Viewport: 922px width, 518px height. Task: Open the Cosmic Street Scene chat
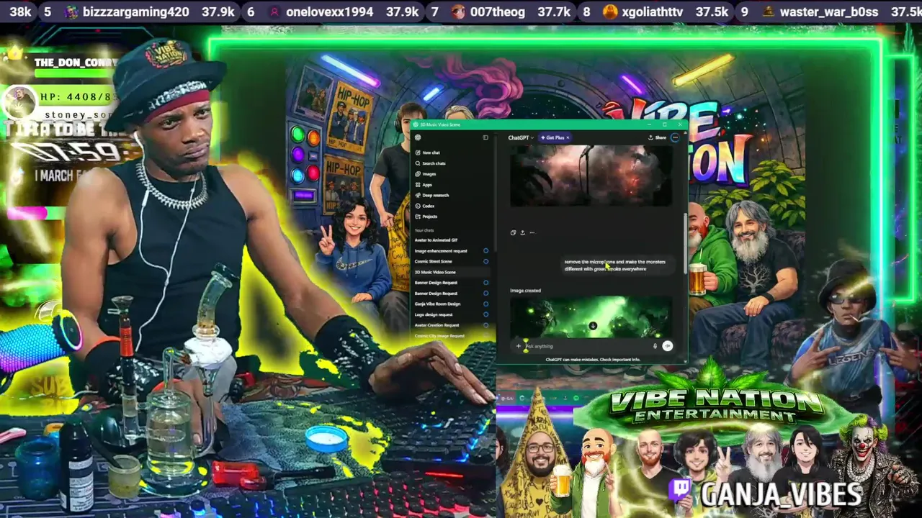pos(433,261)
